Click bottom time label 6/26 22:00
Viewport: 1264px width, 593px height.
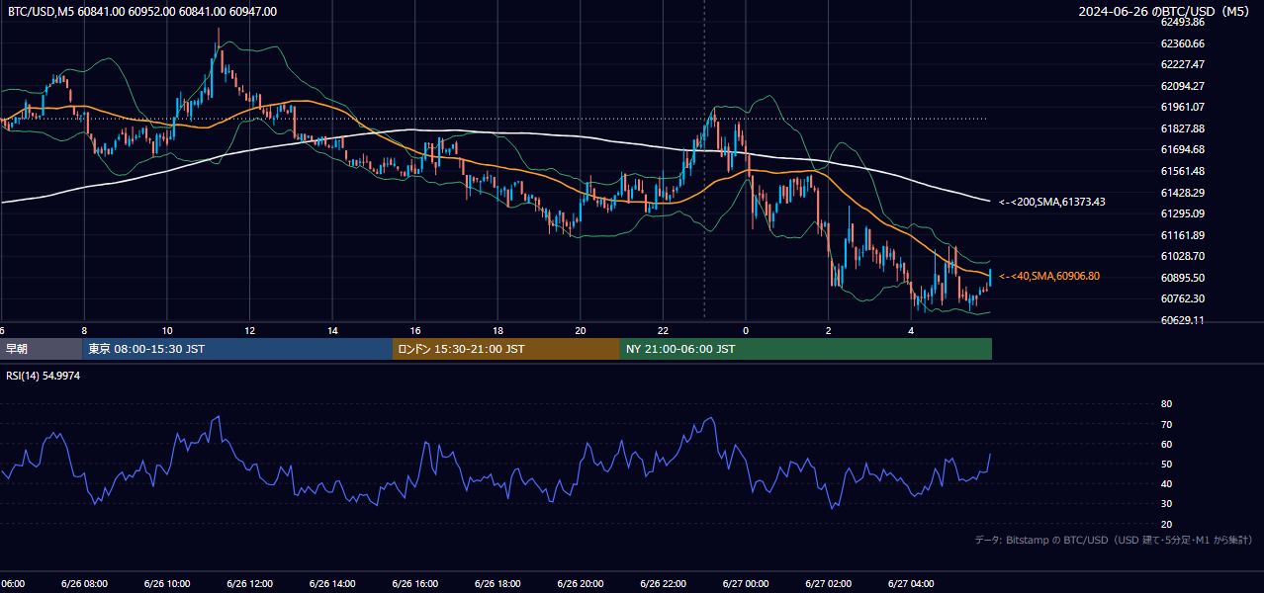coord(664,583)
